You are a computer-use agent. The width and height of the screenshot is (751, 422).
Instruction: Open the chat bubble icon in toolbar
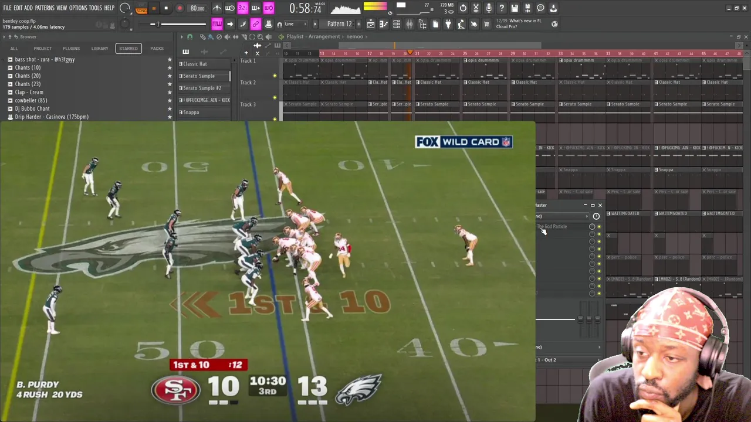540,8
